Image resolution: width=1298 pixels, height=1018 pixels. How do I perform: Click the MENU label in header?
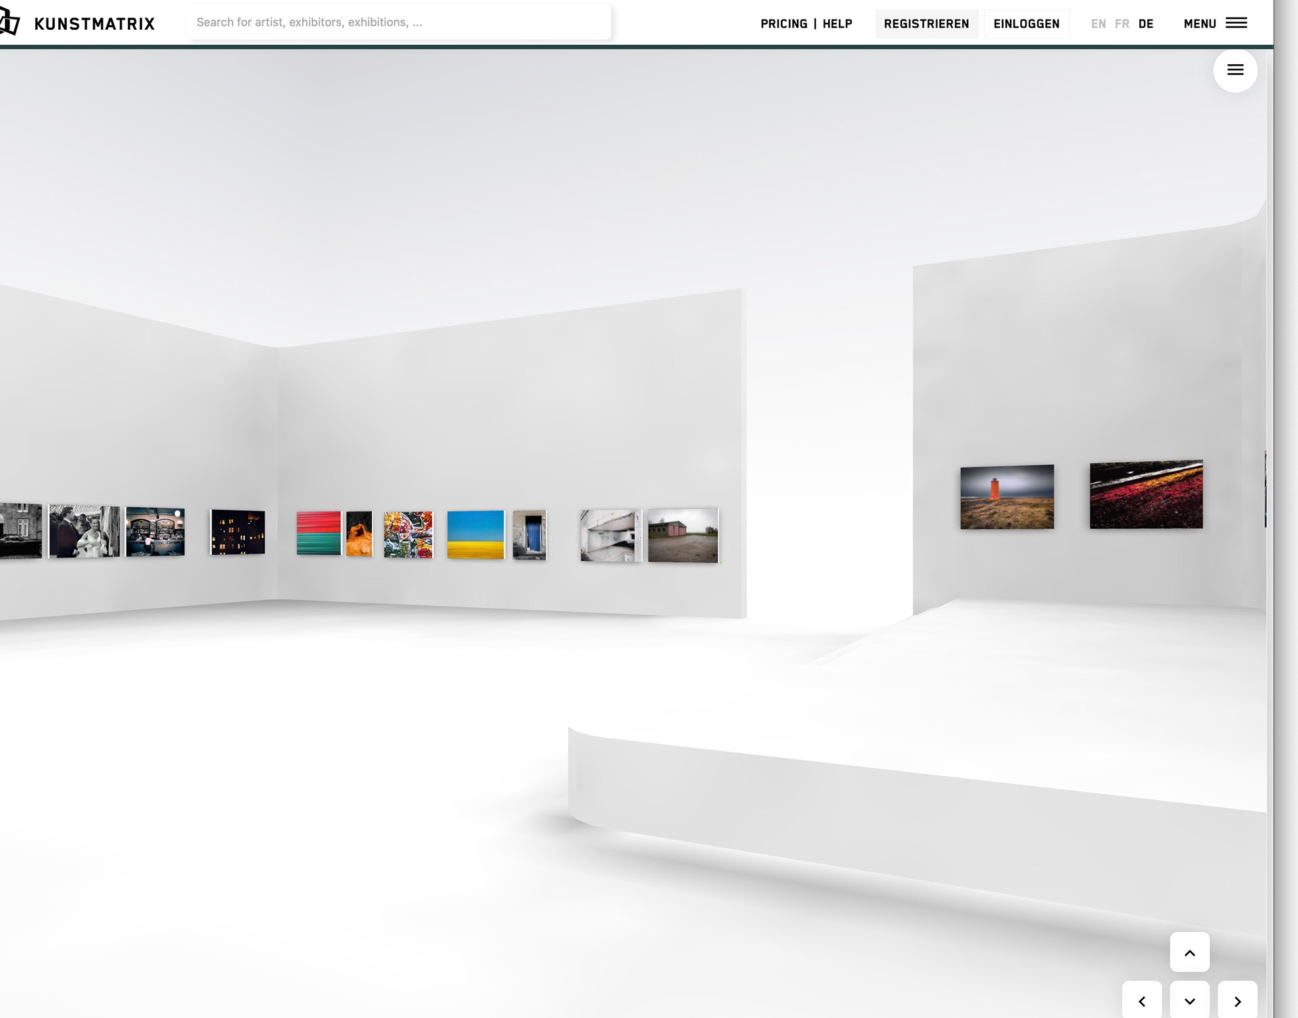tap(1199, 24)
